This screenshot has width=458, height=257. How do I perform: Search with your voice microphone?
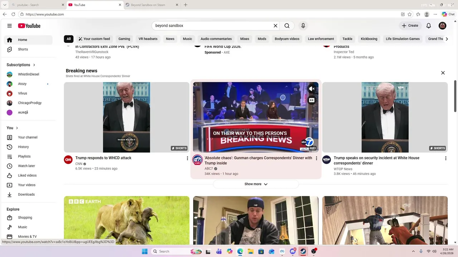303,26
